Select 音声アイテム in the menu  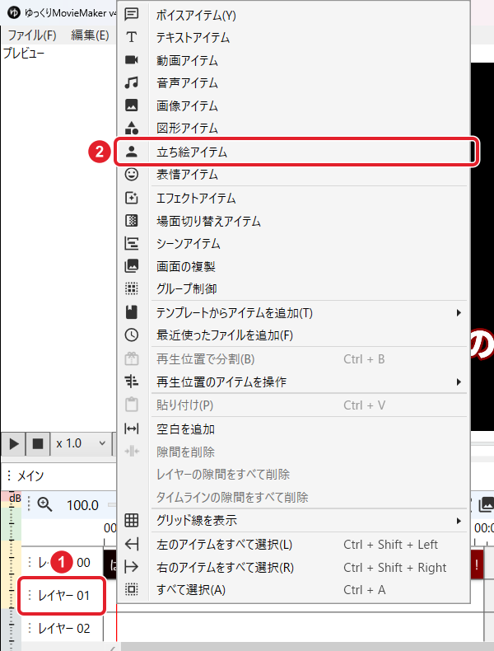293,83
